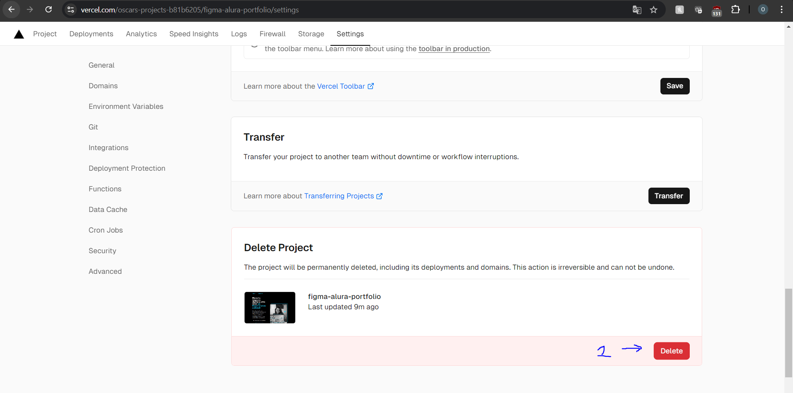This screenshot has width=793, height=393.
Task: Select Functions in sidebar
Action: click(x=105, y=189)
